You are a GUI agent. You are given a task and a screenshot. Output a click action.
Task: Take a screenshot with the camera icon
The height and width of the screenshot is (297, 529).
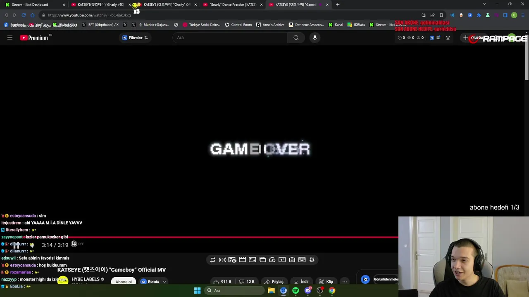[x=292, y=260]
